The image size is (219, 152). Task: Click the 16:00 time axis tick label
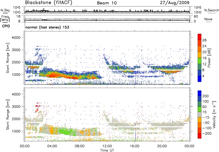[134, 146]
